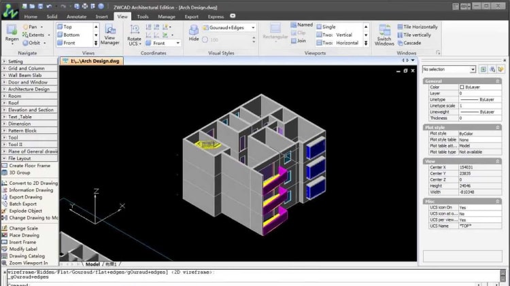510x286 pixels.
Task: Expand the Door and Window category
Action: click(x=29, y=82)
